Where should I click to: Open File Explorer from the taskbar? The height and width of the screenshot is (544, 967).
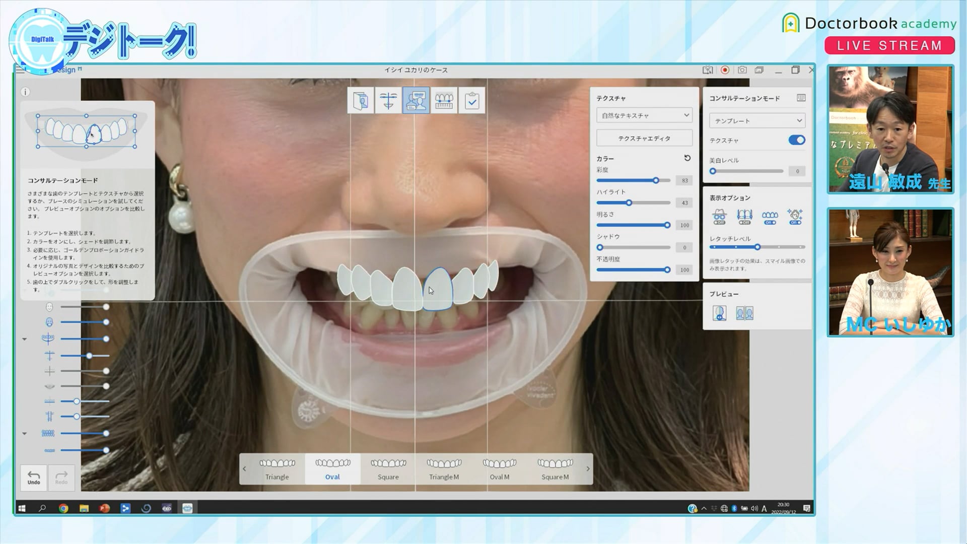84,508
